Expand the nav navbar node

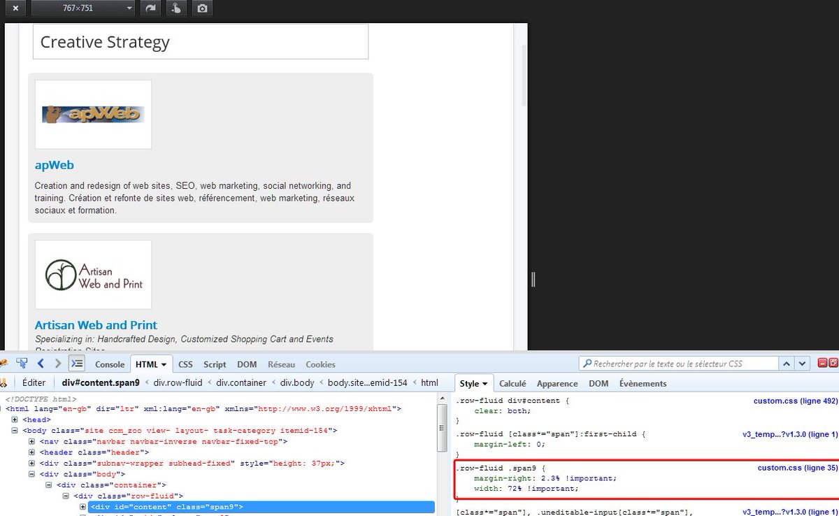[32, 442]
